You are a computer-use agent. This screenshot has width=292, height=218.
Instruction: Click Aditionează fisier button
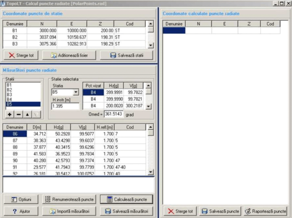click(x=69, y=55)
